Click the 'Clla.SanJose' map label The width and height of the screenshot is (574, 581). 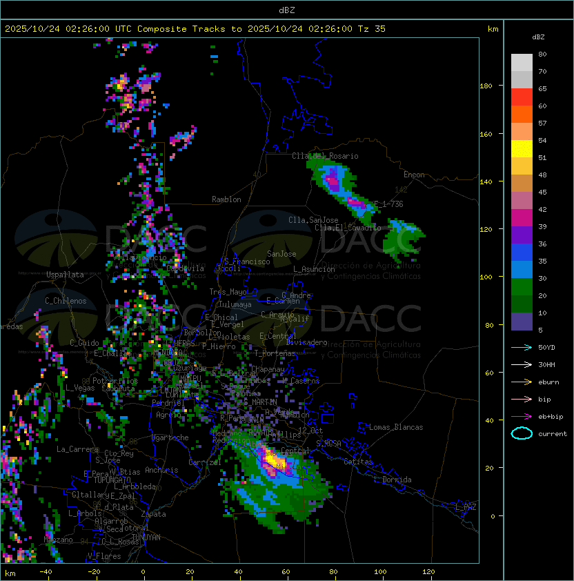pyautogui.click(x=313, y=220)
